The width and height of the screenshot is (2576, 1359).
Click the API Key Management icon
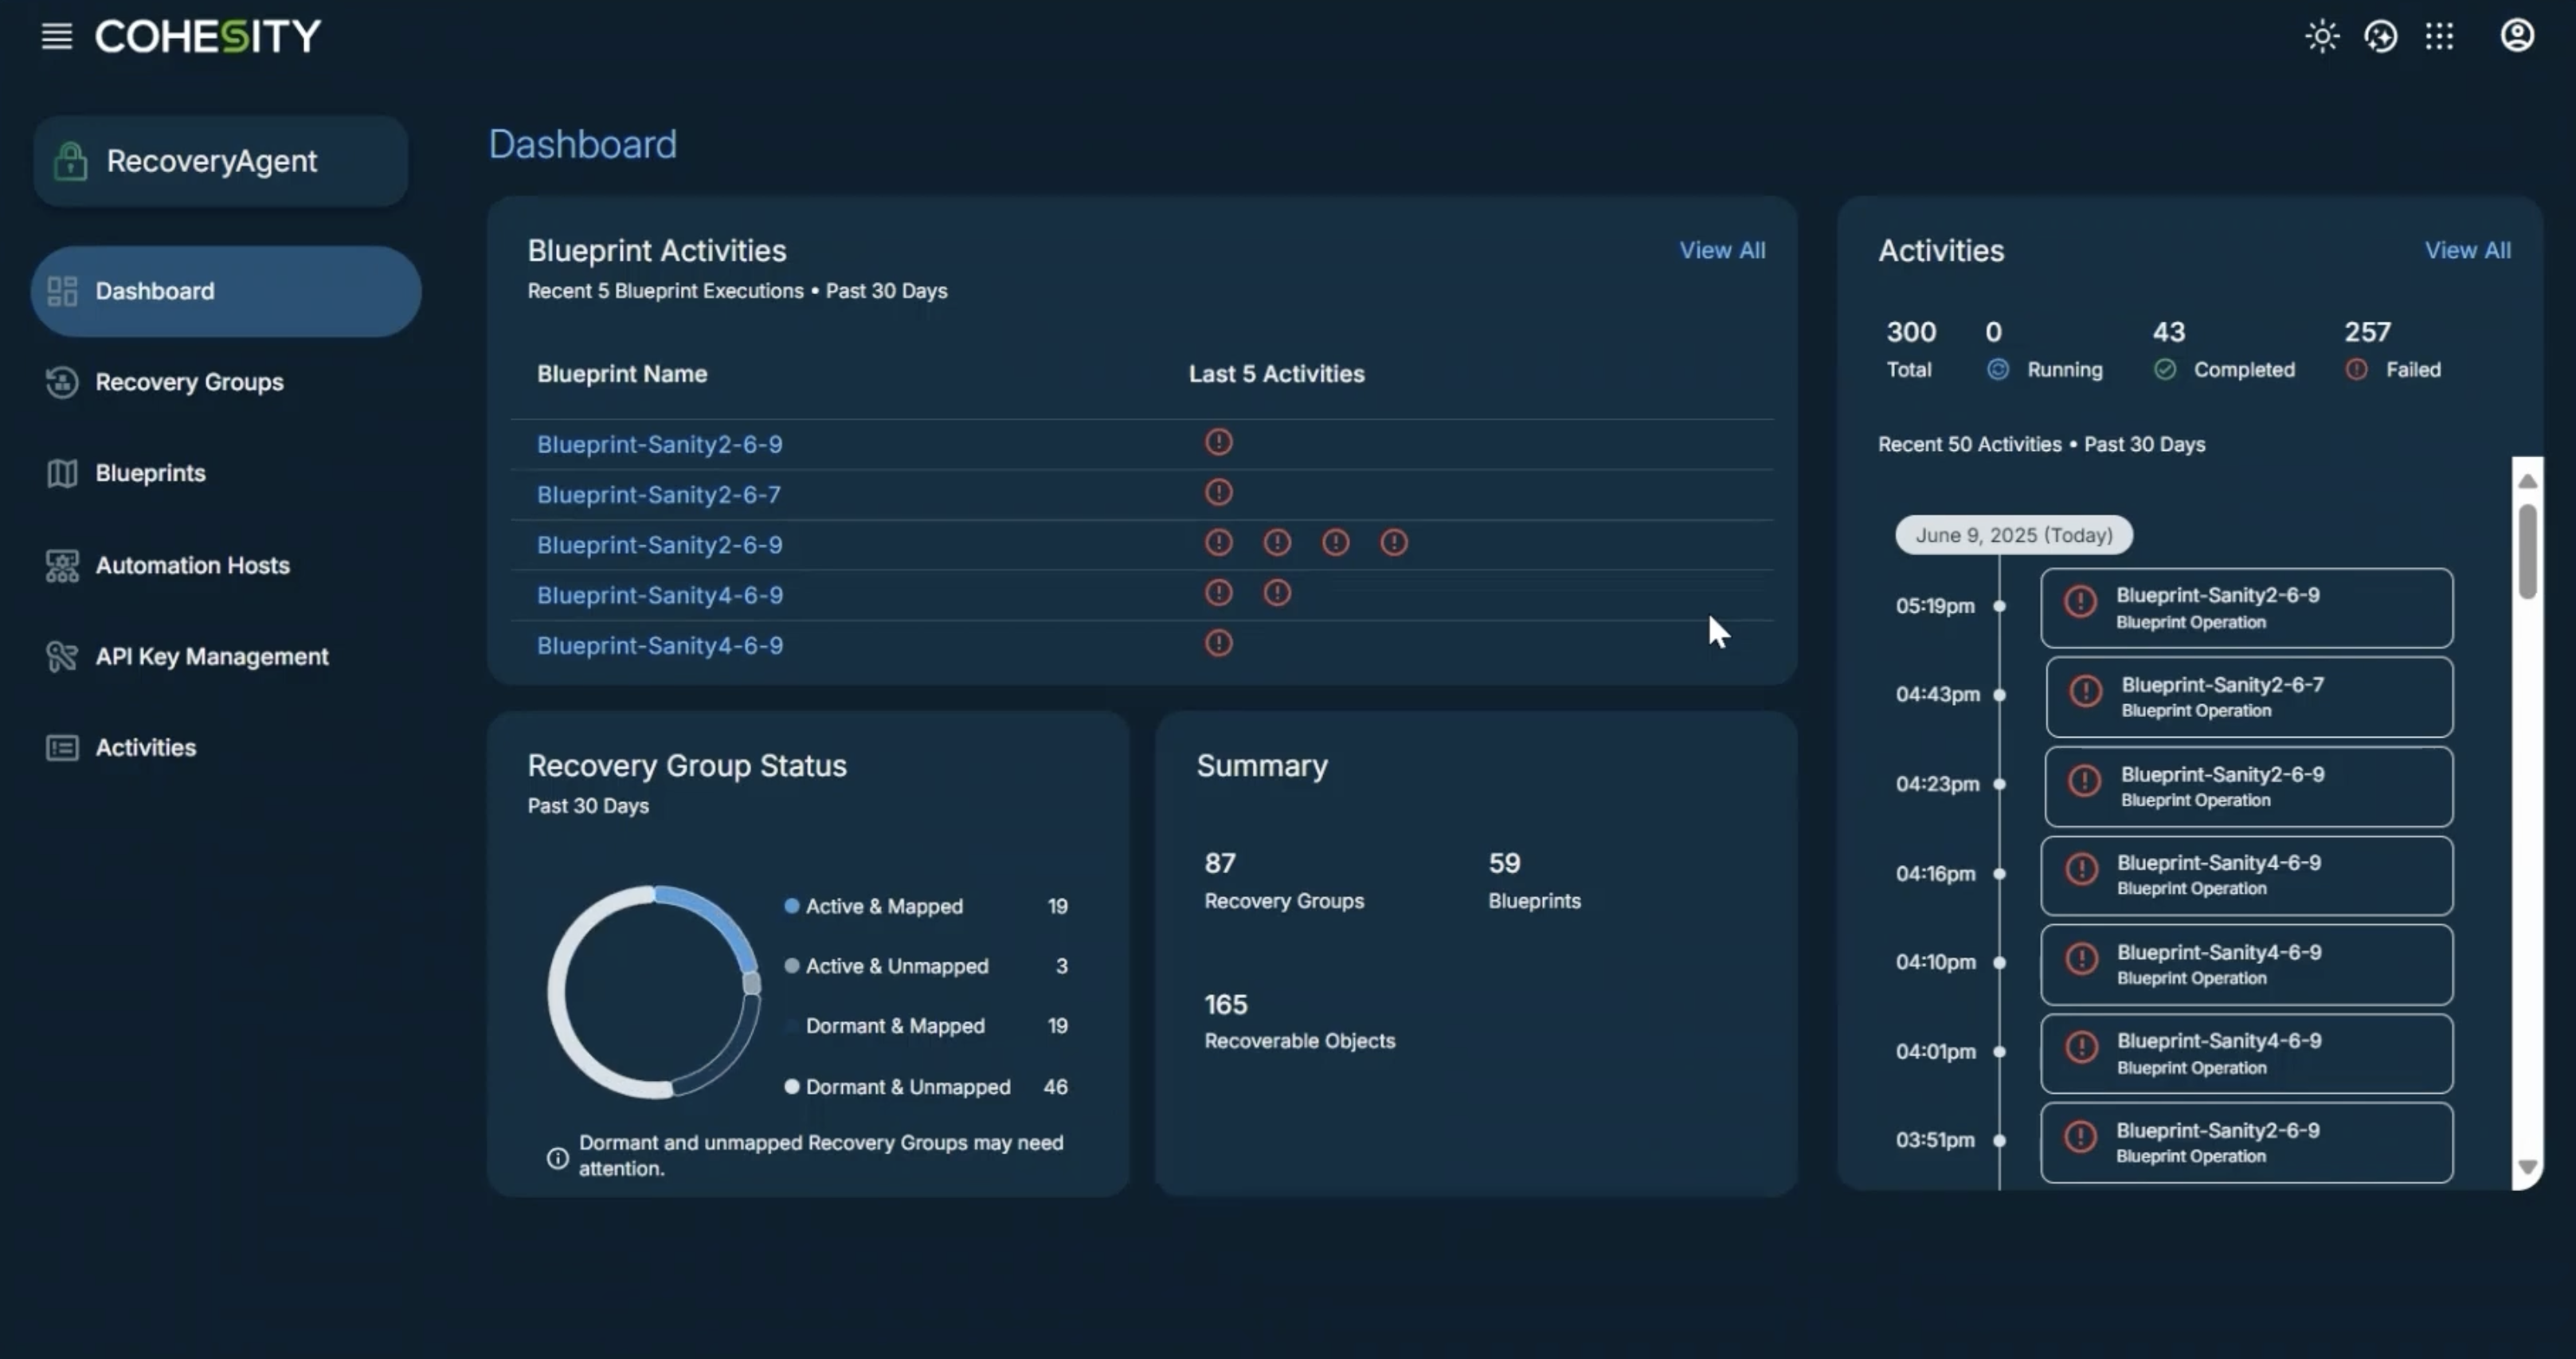point(62,656)
